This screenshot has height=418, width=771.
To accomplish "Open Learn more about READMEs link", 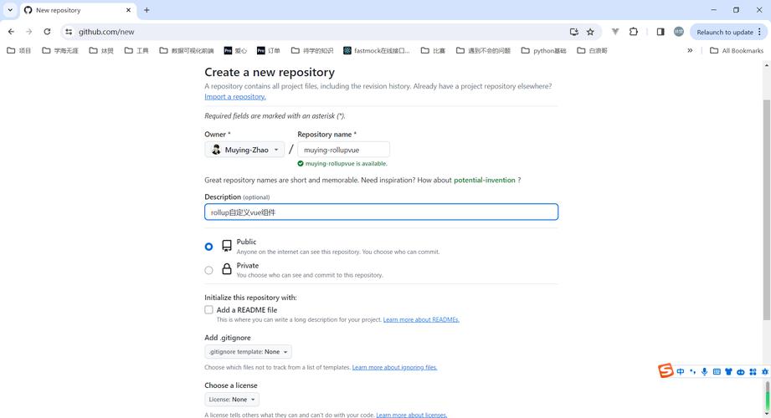I will point(421,319).
